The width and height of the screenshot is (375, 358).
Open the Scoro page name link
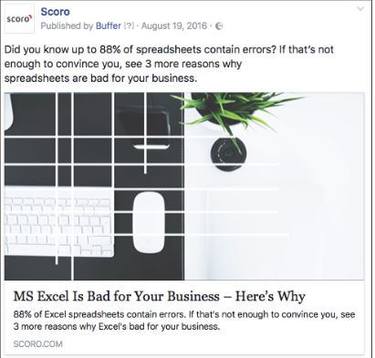(55, 12)
